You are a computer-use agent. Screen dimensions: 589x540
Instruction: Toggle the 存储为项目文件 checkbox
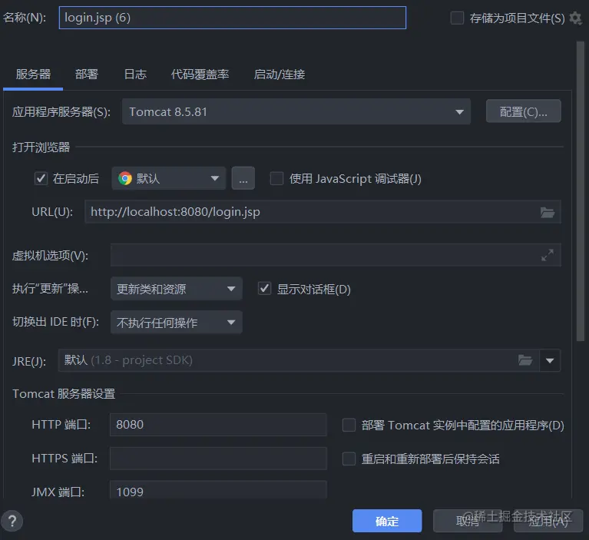(x=457, y=18)
